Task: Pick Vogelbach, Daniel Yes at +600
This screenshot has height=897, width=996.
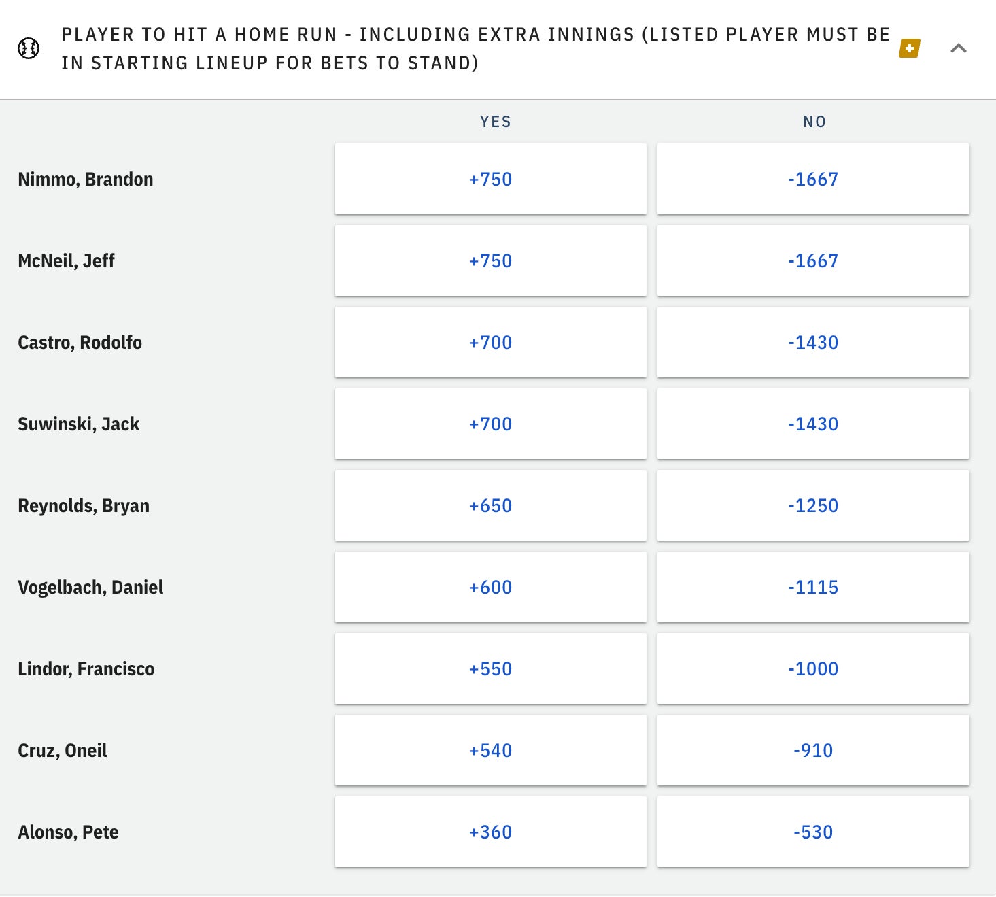Action: point(490,587)
